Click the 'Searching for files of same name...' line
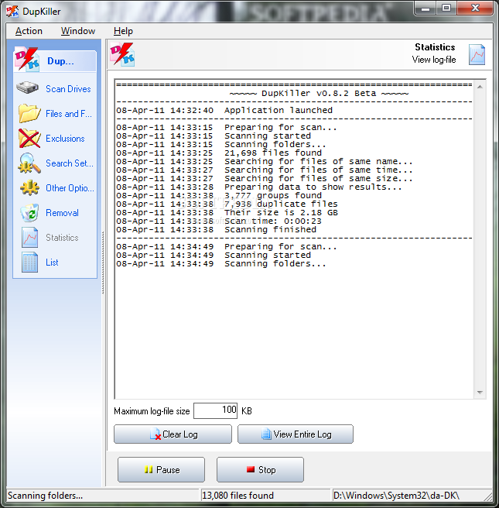Image resolution: width=499 pixels, height=508 pixels. point(319,161)
